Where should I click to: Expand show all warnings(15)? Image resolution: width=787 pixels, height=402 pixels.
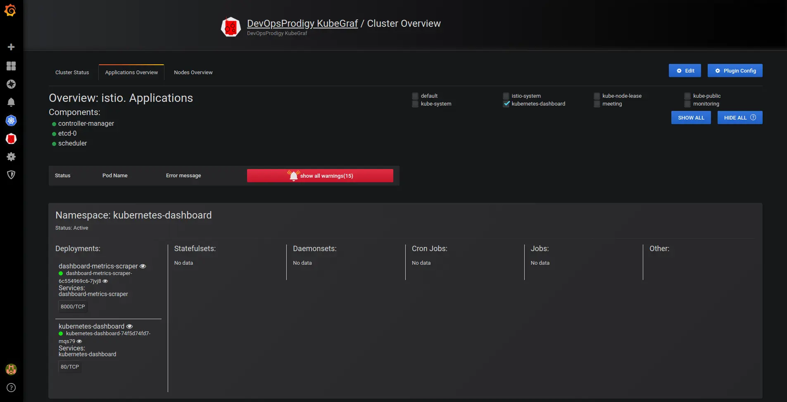320,175
